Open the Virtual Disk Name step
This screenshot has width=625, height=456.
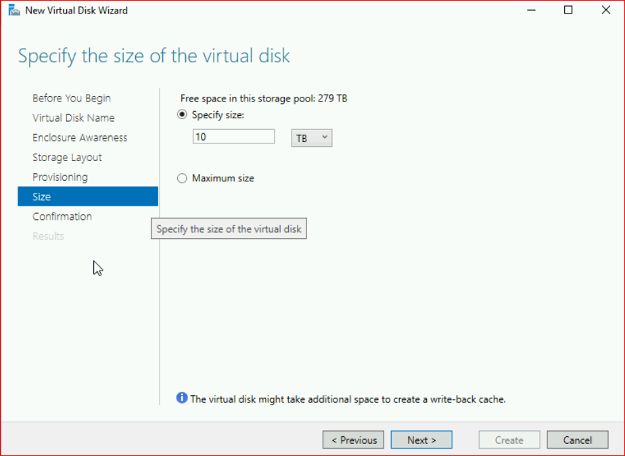coord(73,118)
